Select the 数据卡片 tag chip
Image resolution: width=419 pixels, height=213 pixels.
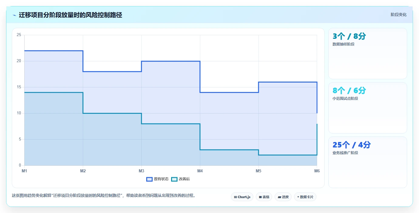click(x=305, y=197)
